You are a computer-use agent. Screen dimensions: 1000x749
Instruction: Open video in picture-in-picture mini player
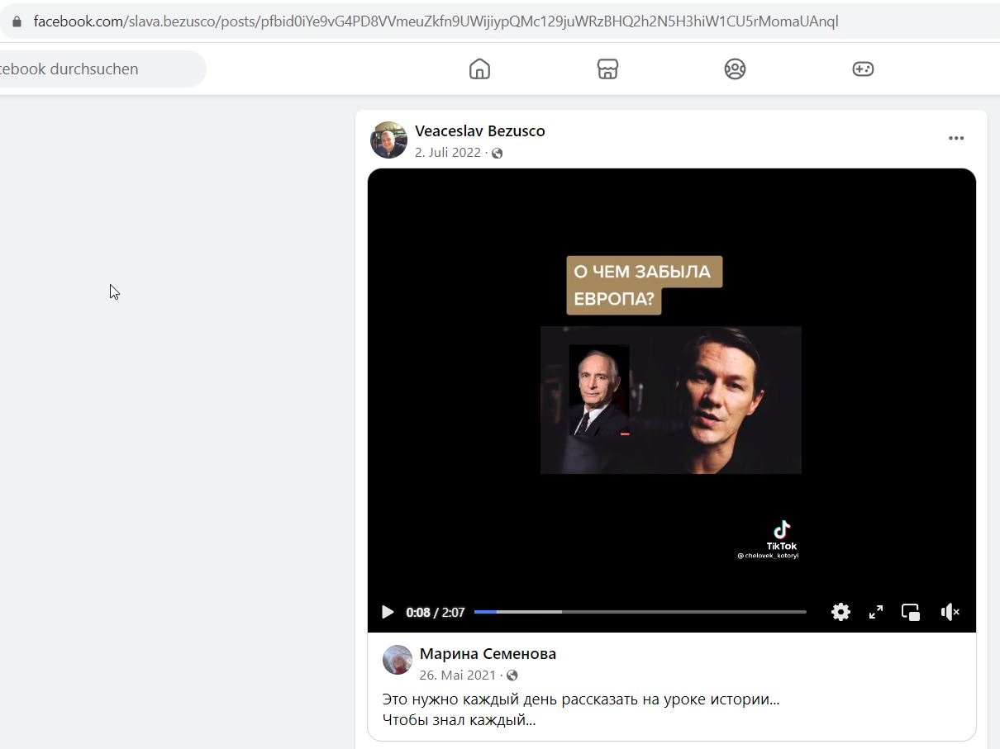point(911,612)
